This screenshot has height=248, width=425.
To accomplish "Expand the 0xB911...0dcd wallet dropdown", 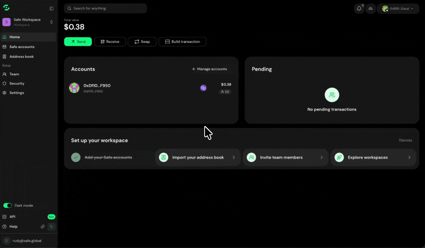I will pos(398,9).
